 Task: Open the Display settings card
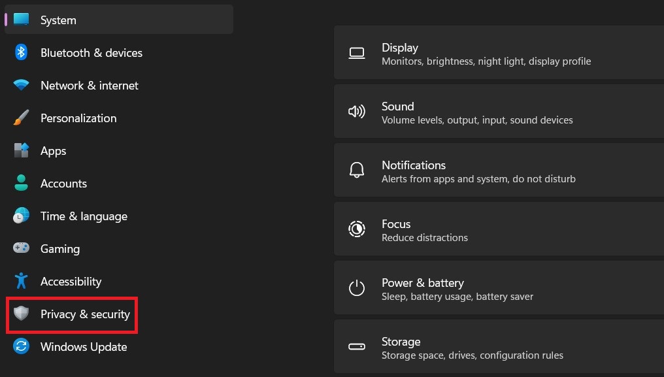(x=498, y=54)
